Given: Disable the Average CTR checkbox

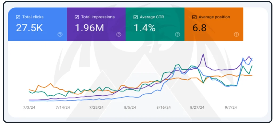Looking at the screenshot, I should point(136,17).
